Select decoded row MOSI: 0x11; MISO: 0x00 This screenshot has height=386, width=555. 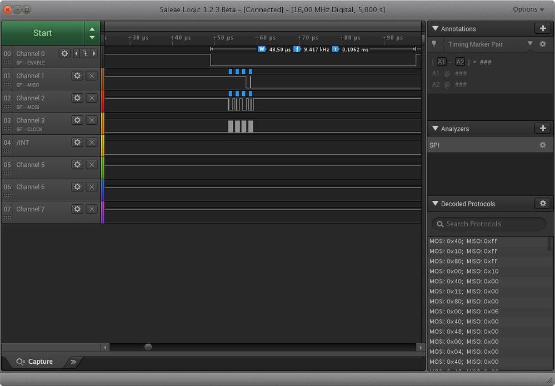[464, 291]
